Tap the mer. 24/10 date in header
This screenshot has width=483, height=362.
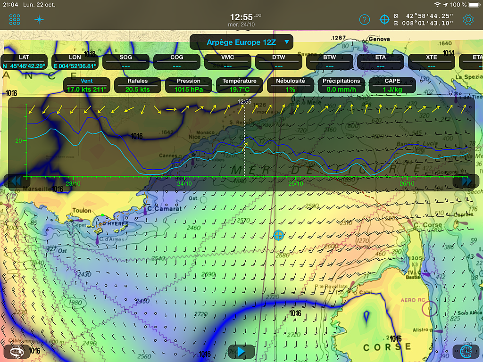coord(241,25)
